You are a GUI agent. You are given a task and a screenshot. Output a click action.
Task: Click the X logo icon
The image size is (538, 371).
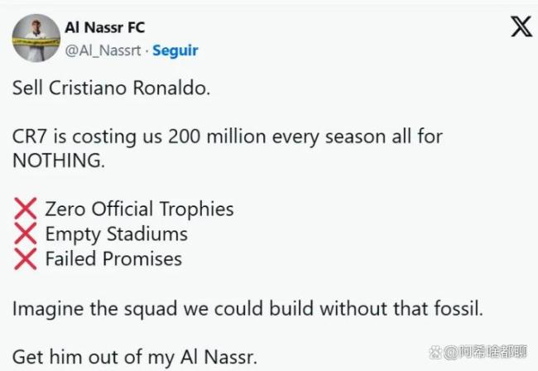click(521, 27)
